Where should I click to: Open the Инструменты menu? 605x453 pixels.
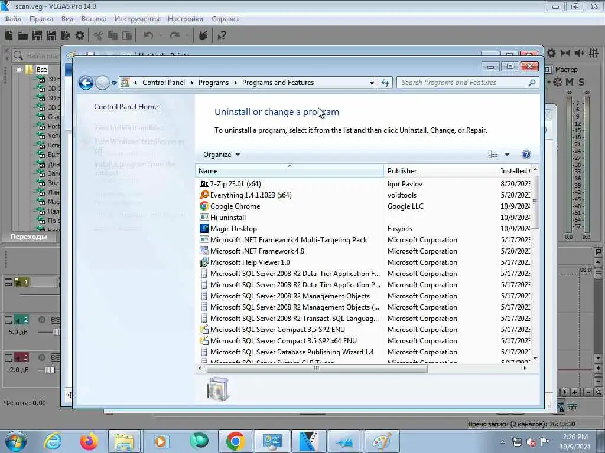click(x=137, y=19)
